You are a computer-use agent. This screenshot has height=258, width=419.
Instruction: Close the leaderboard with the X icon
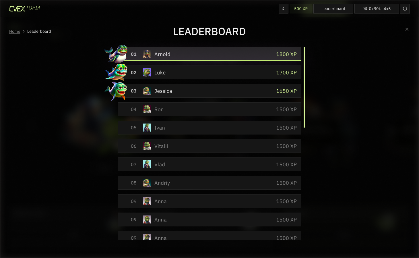407,29
